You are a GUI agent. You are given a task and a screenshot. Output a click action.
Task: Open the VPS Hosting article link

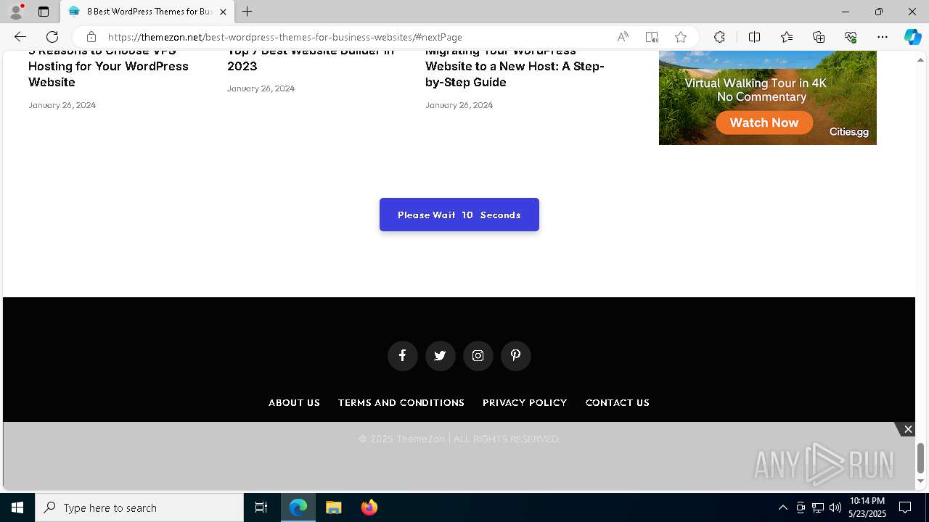tap(108, 67)
